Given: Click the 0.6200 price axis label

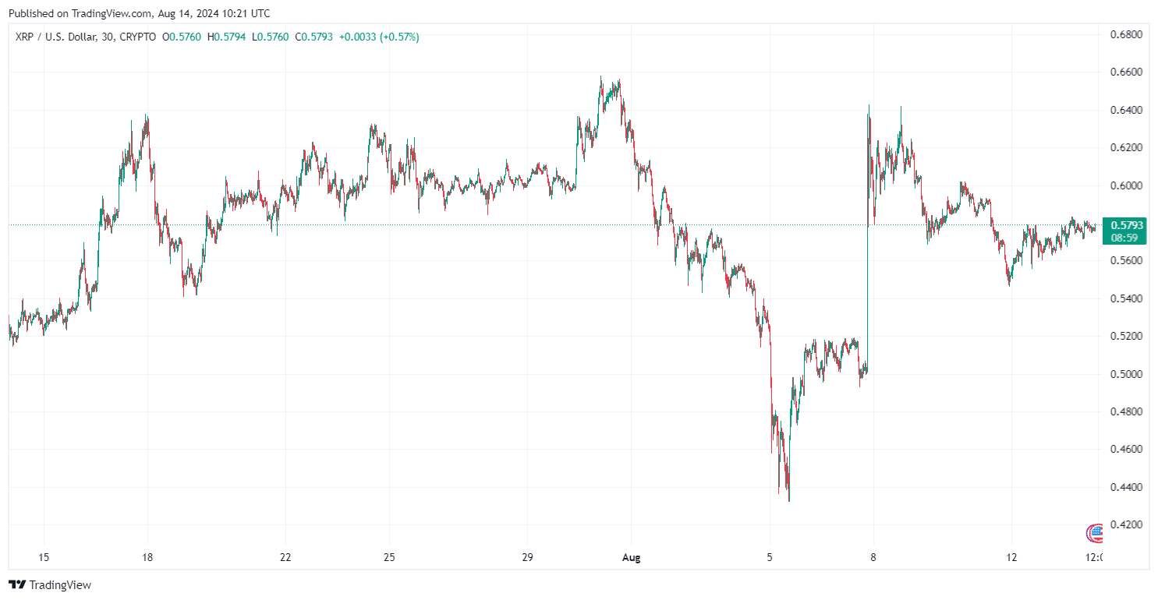Looking at the screenshot, I should pos(1127,148).
